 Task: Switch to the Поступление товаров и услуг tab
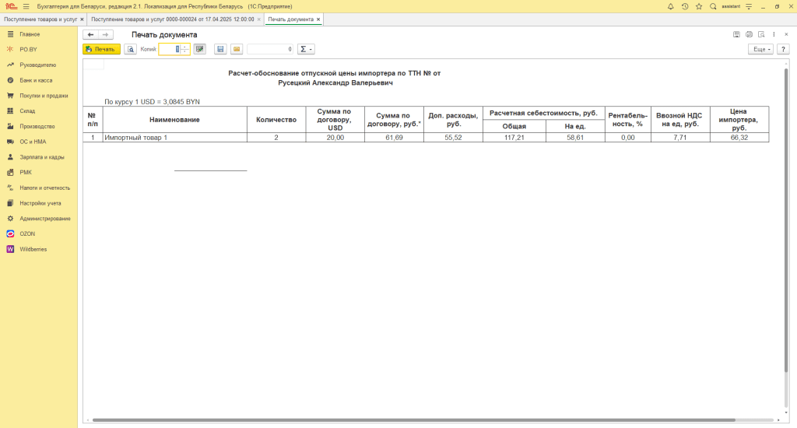pyautogui.click(x=40, y=19)
